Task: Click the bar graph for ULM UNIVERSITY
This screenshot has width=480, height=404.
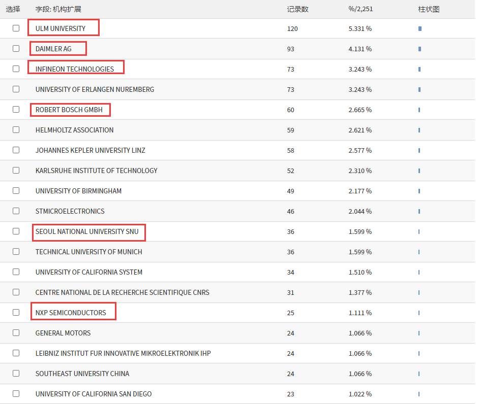Action: tap(420, 29)
